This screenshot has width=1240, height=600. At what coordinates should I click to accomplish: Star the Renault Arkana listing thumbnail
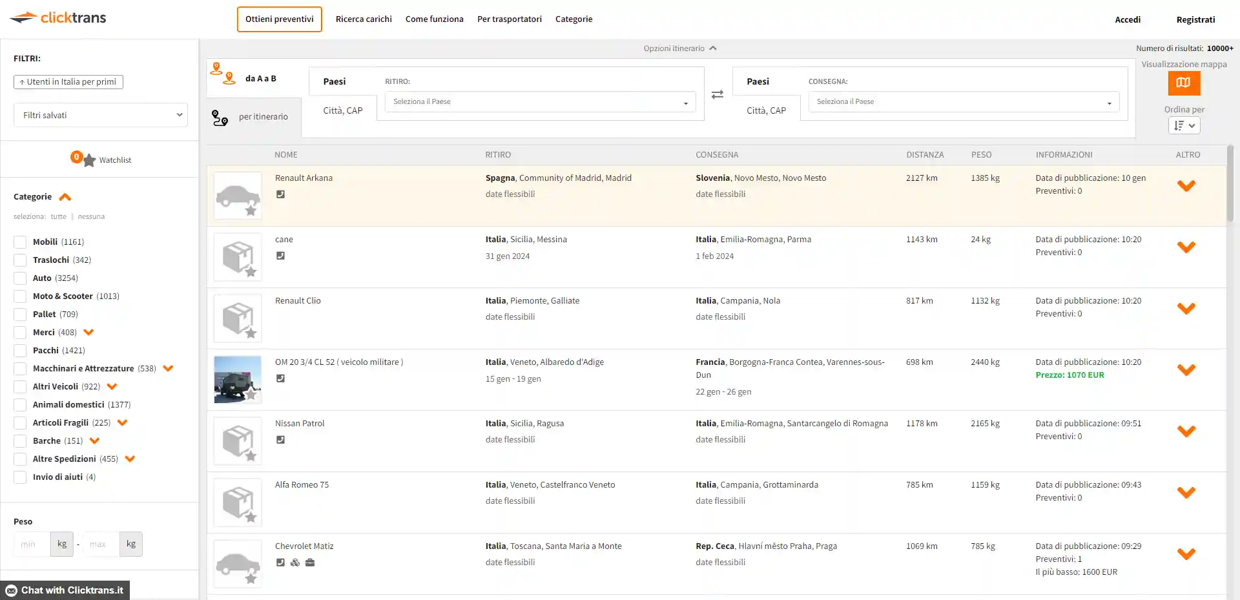pos(251,211)
